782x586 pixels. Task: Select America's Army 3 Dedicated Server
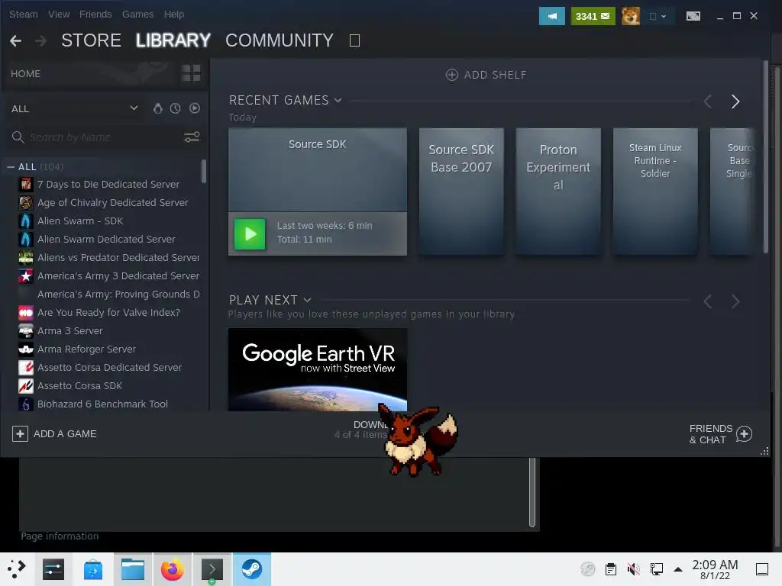pos(108,276)
